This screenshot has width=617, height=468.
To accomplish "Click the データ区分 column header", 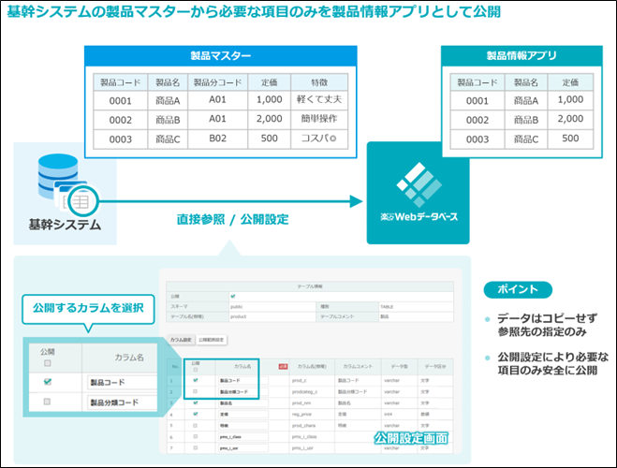I will coord(435,367).
